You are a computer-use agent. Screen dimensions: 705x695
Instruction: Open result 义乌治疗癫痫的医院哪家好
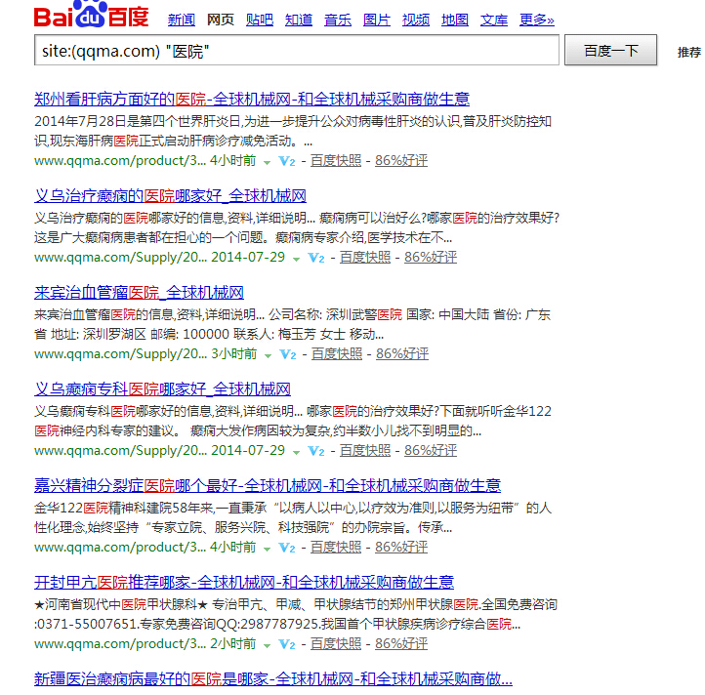coord(170,195)
